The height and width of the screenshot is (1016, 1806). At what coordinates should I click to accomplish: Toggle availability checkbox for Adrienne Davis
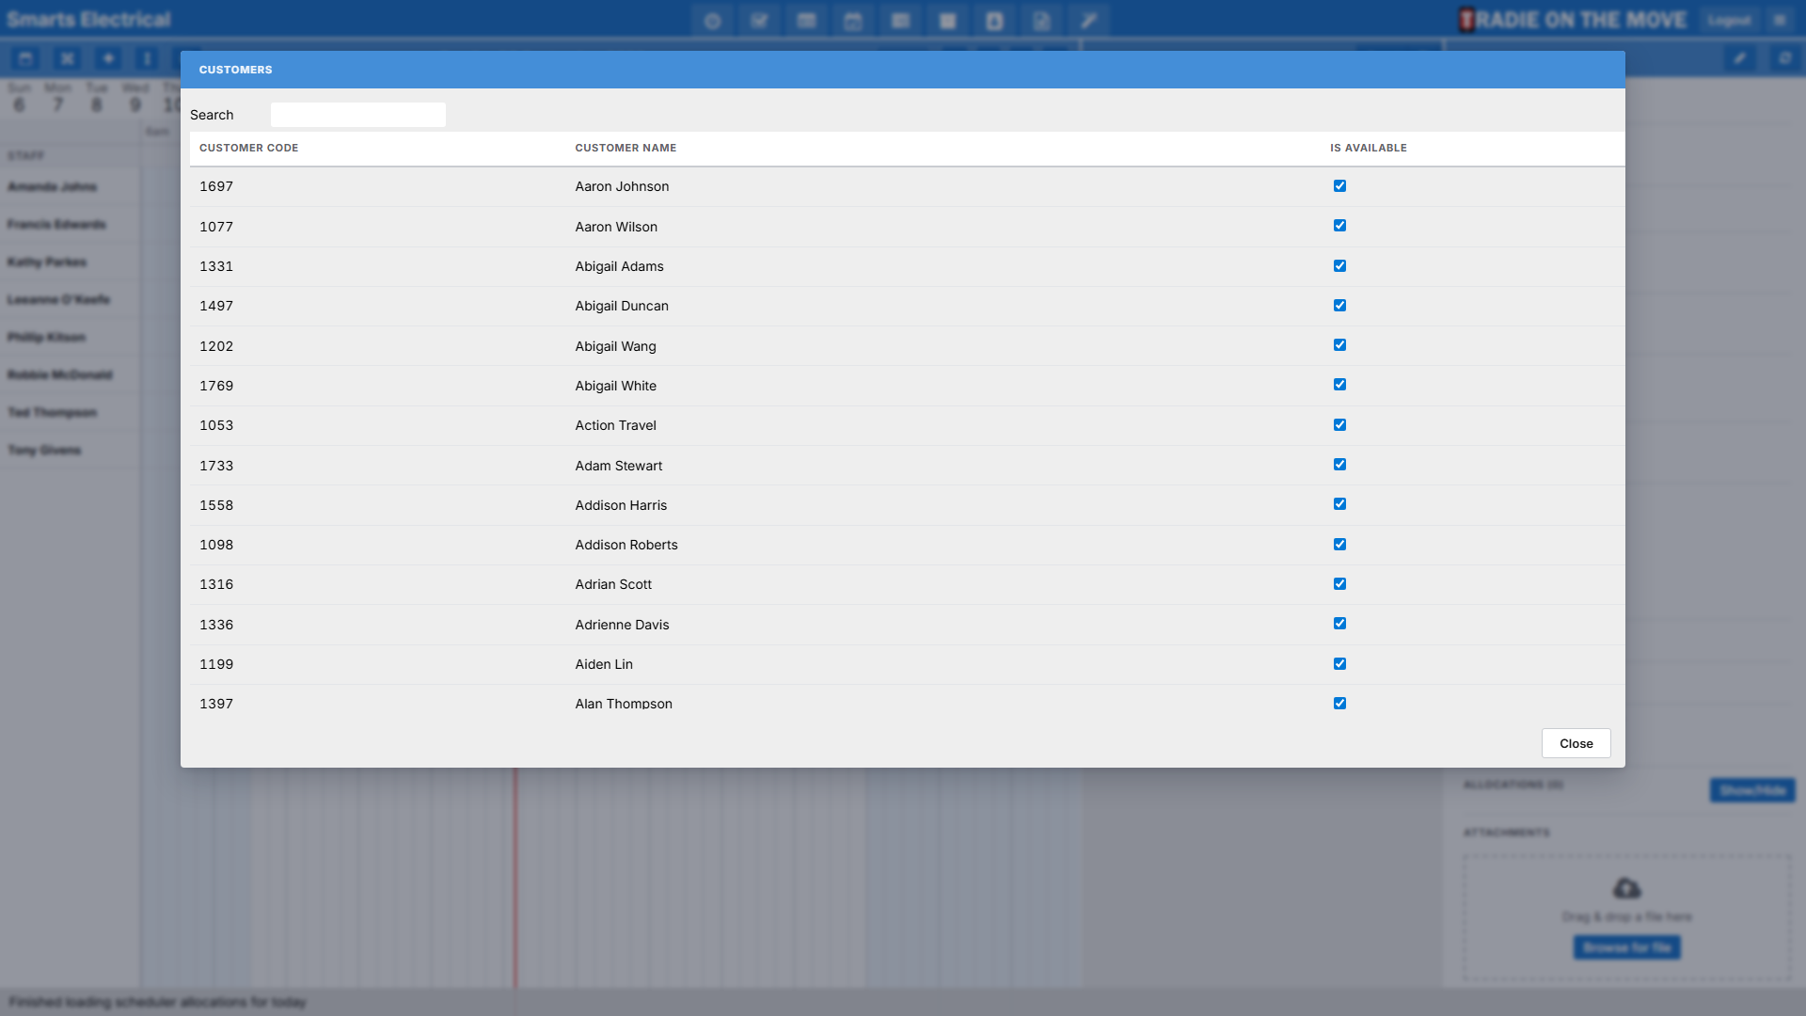[x=1339, y=624]
